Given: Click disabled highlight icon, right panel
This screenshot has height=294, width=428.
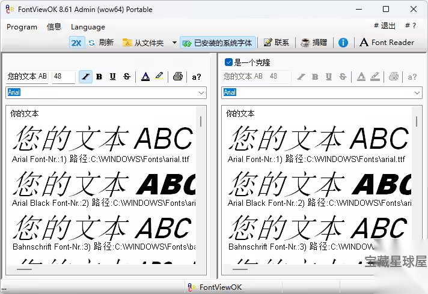Looking at the screenshot, I should click(375, 77).
